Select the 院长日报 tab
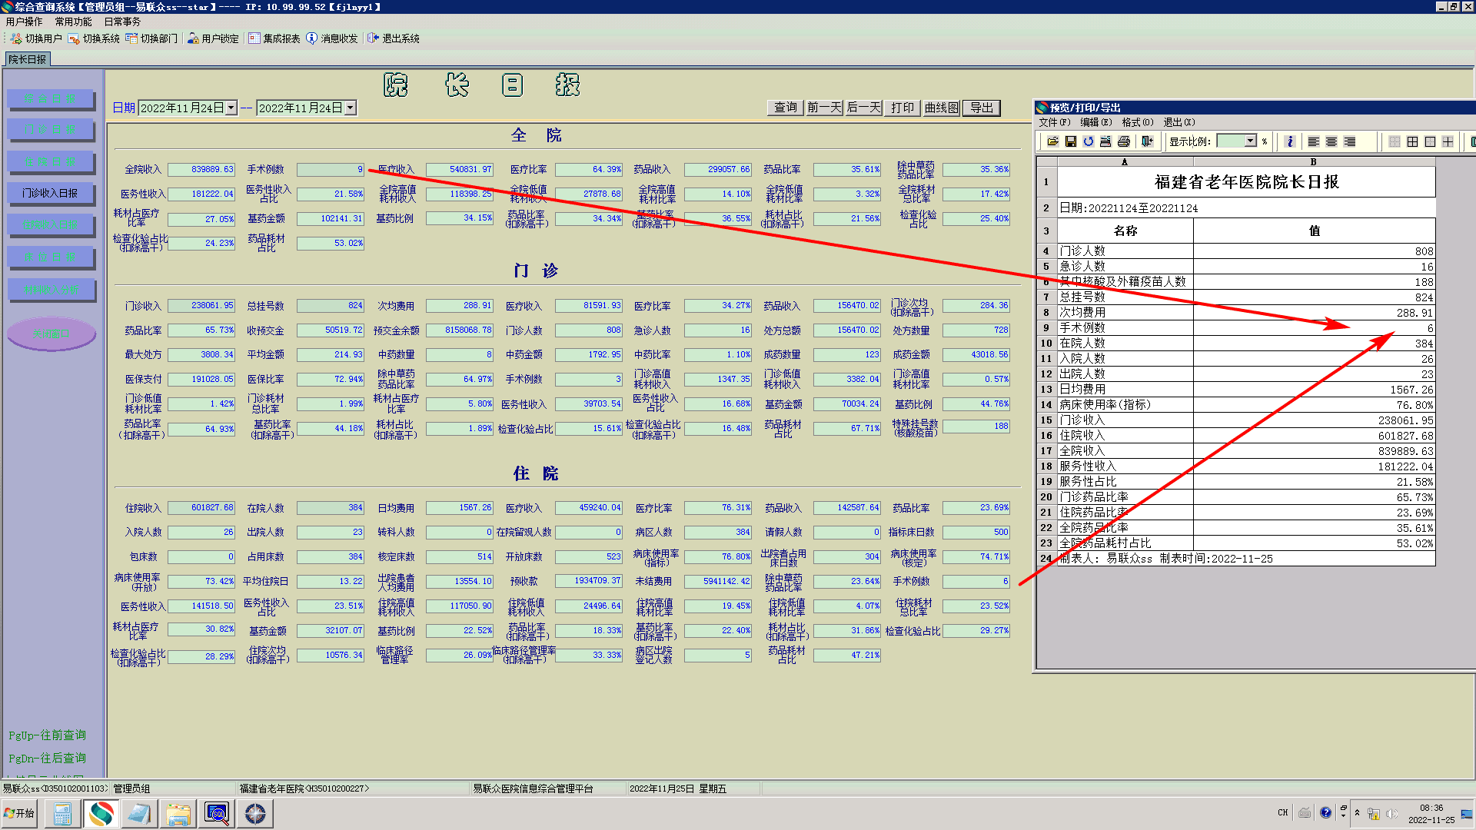Viewport: 1476px width, 830px height. coord(28,59)
